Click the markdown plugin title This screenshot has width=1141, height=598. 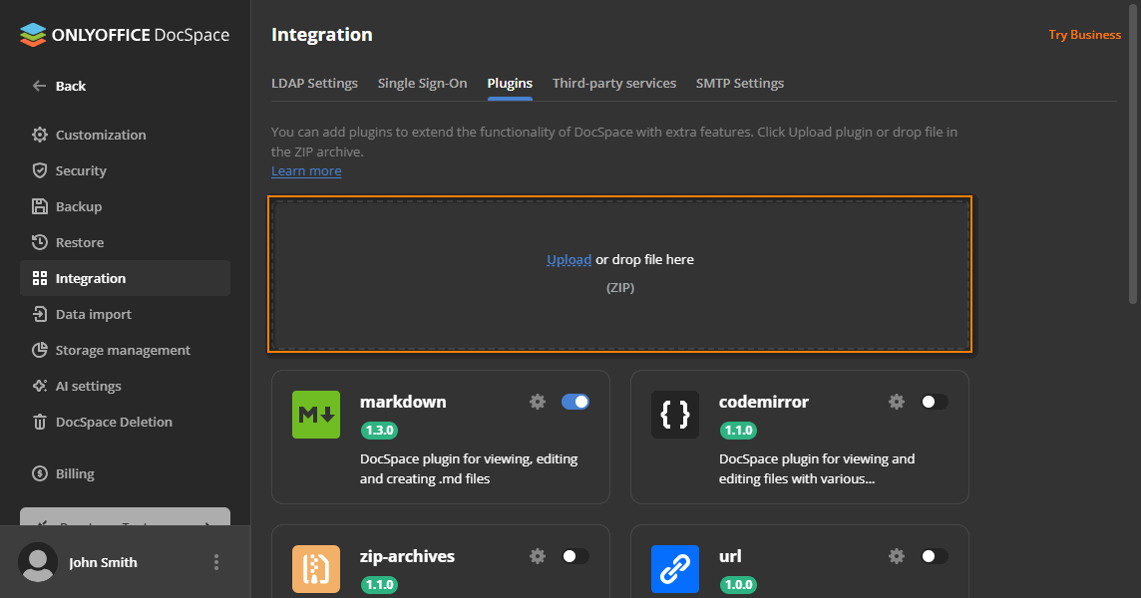coord(403,402)
